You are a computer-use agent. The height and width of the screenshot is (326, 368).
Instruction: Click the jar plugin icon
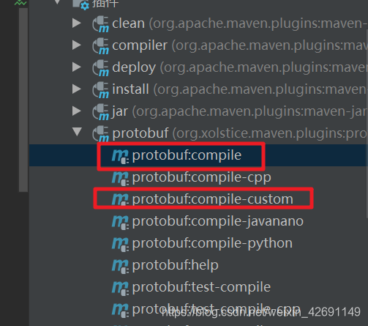pos(100,112)
